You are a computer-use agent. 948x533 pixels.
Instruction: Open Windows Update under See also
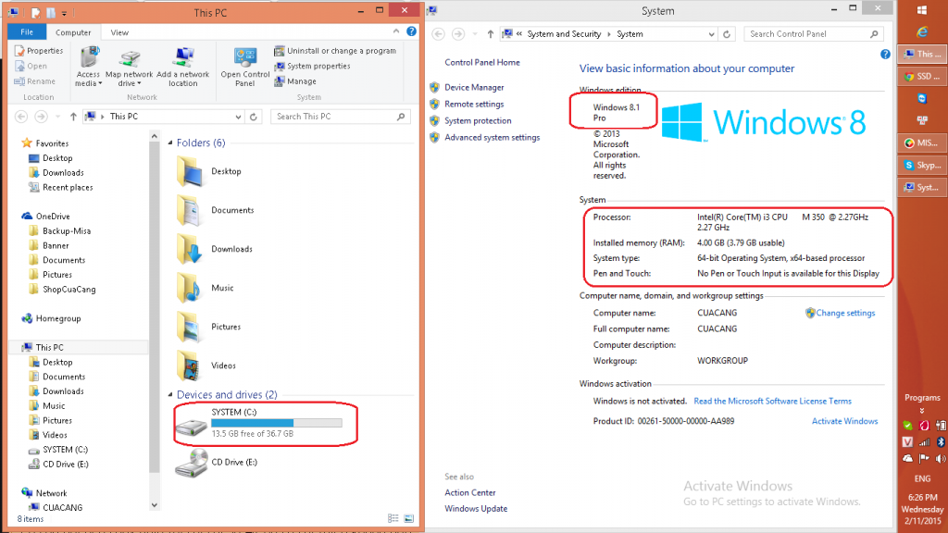476,509
